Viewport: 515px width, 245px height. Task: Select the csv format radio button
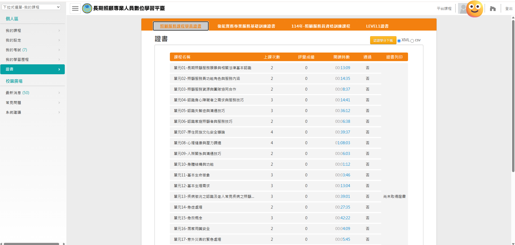[x=412, y=41]
